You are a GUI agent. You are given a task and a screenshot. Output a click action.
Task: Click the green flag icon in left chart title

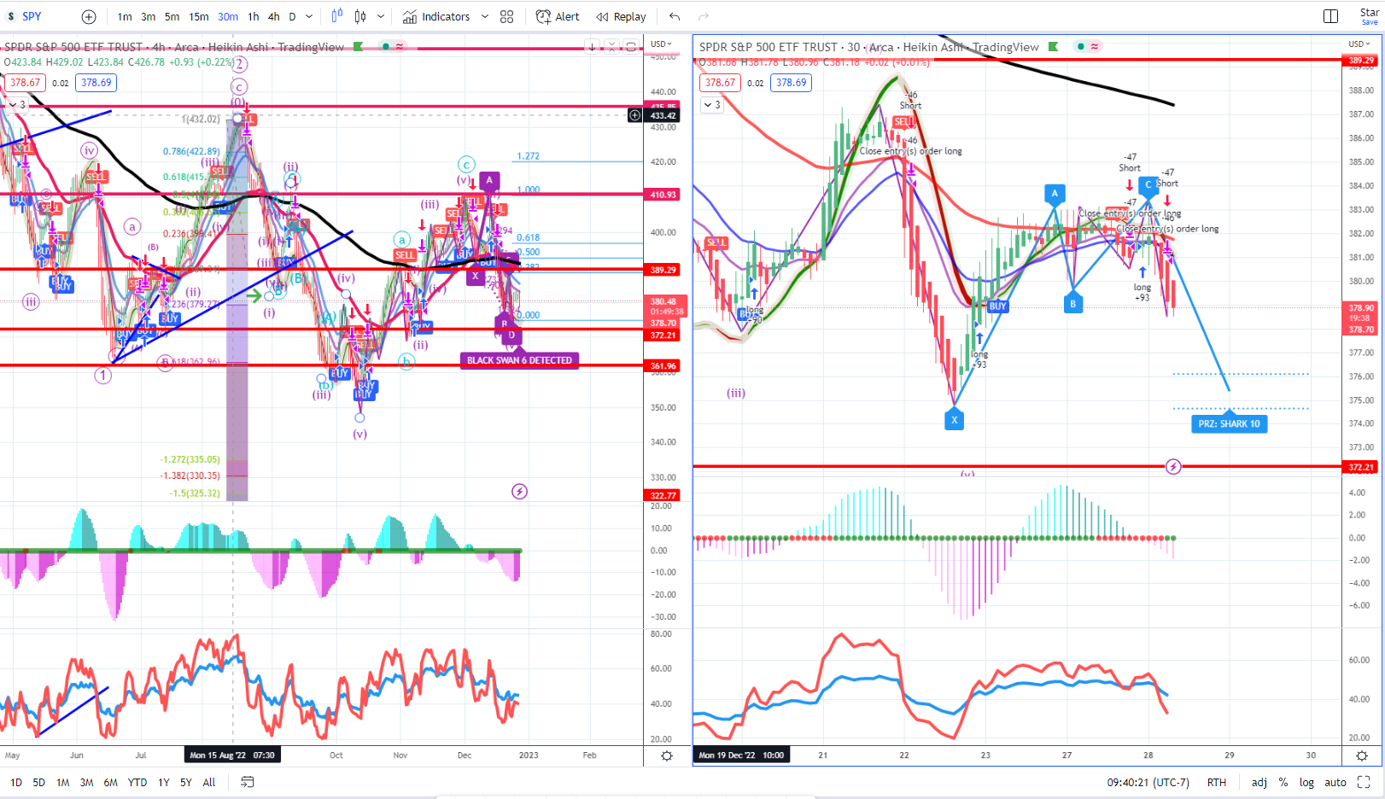tap(359, 47)
